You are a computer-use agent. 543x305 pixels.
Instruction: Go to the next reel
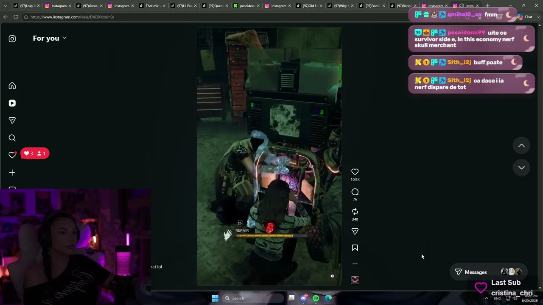pyautogui.click(x=521, y=168)
